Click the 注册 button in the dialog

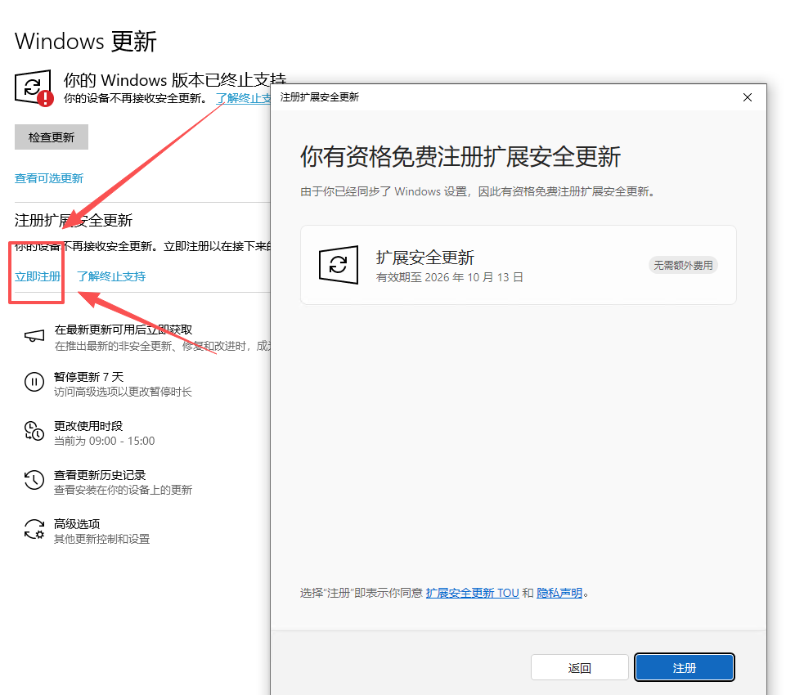[684, 668]
